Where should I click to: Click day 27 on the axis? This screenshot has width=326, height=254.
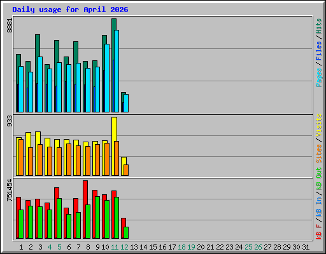[267, 247]
